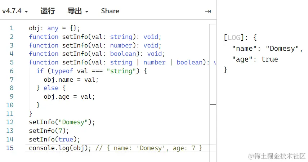Click the "Domesy" string on line 12
Screen dimensions: 308x162
73,122
